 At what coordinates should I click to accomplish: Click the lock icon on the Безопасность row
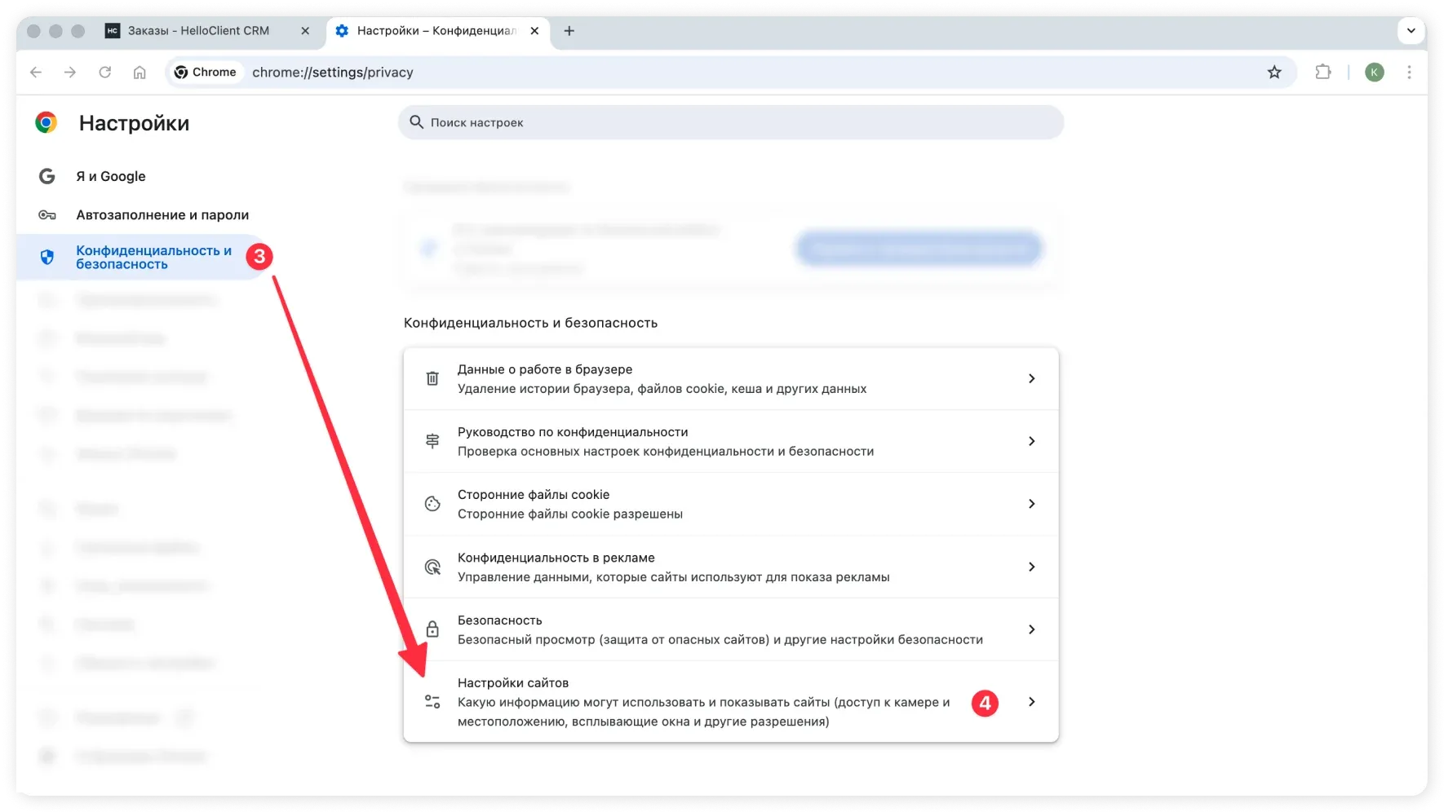tap(432, 629)
